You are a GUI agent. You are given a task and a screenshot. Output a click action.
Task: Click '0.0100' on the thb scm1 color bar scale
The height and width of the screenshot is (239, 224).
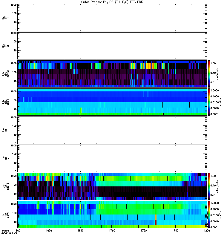214,102
